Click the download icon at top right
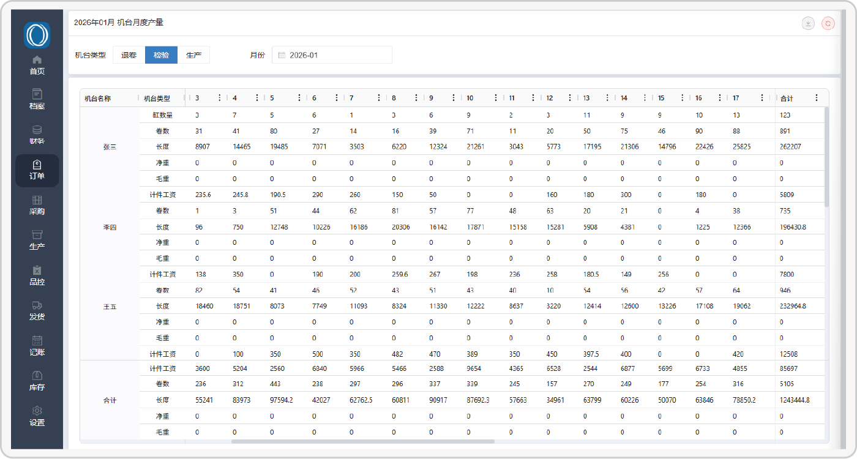Viewport: 857px width, 459px height. click(808, 24)
